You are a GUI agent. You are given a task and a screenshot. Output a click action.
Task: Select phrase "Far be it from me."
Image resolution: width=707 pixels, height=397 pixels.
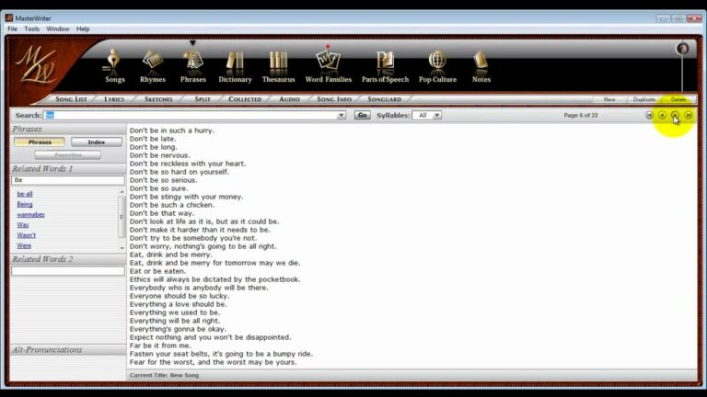click(x=160, y=346)
